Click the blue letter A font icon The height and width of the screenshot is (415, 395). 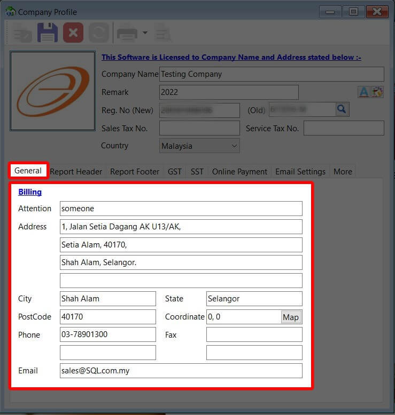(x=364, y=92)
